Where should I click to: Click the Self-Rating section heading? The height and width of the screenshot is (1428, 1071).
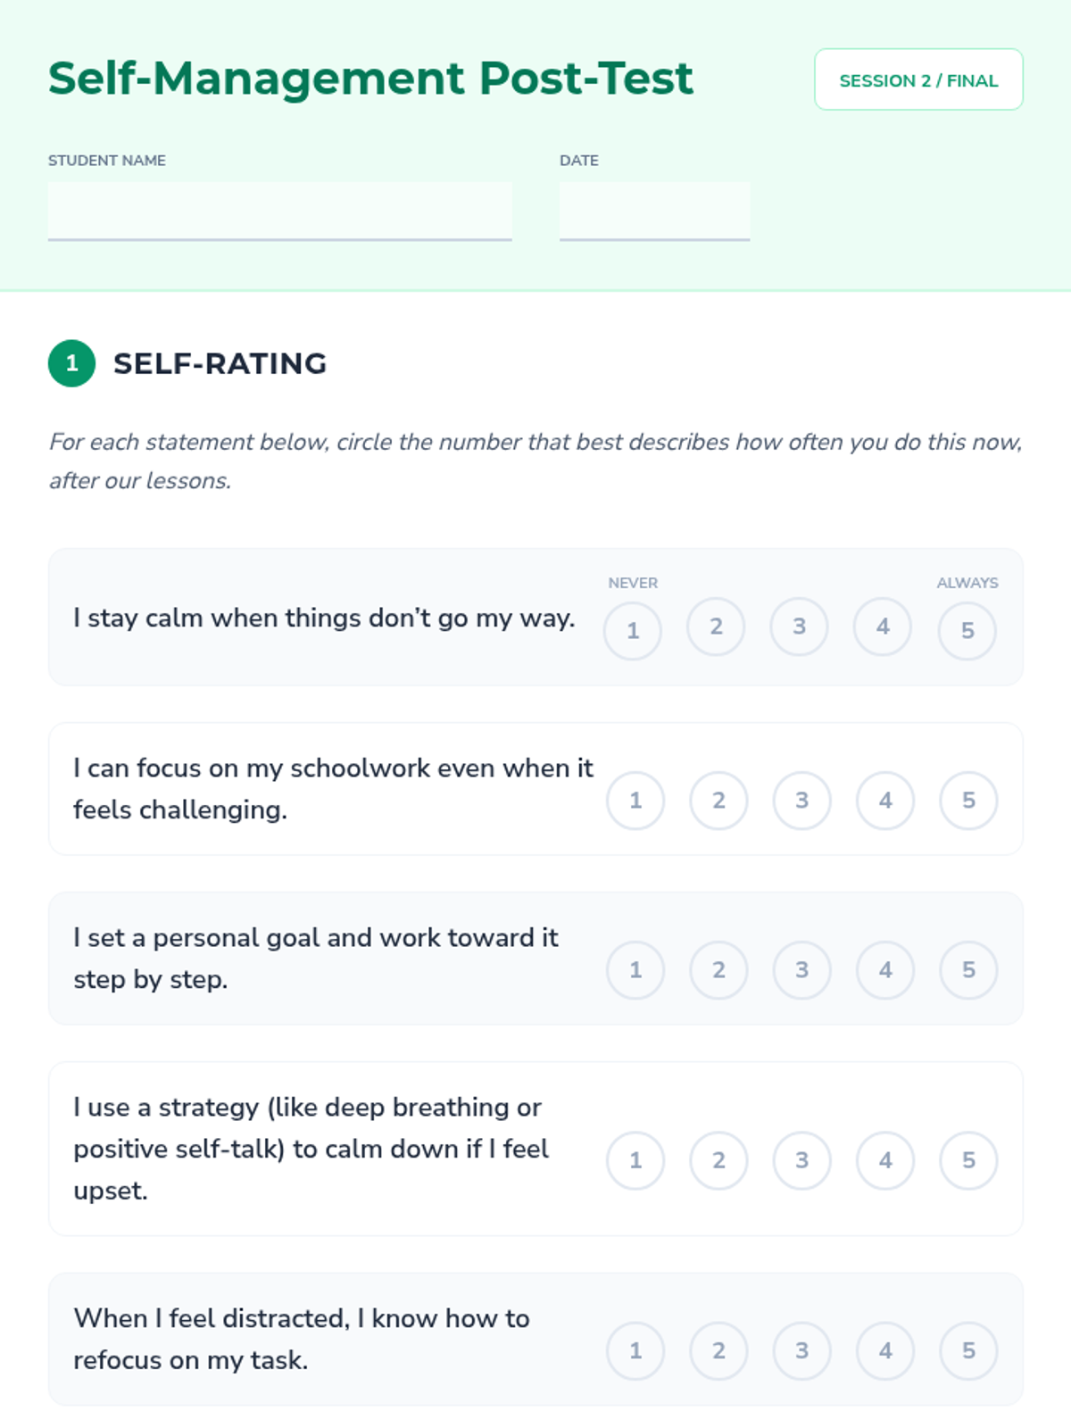tap(220, 363)
